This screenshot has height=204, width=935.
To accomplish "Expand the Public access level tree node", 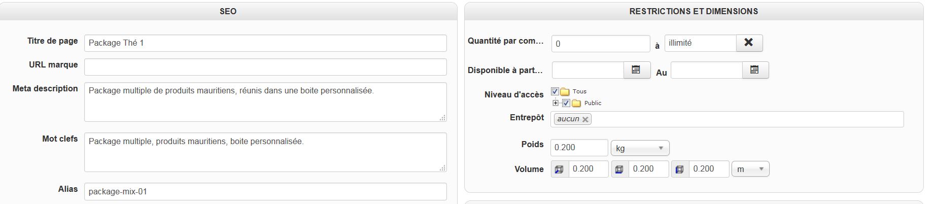I will point(556,103).
